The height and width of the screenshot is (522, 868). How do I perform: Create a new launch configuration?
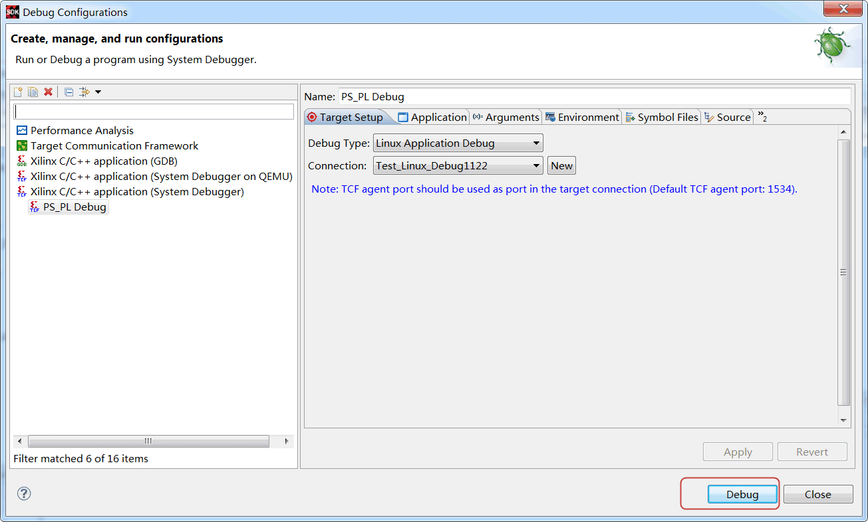[17, 92]
